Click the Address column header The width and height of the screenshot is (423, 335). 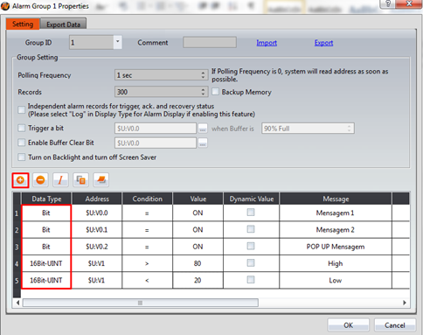pyautogui.click(x=97, y=199)
